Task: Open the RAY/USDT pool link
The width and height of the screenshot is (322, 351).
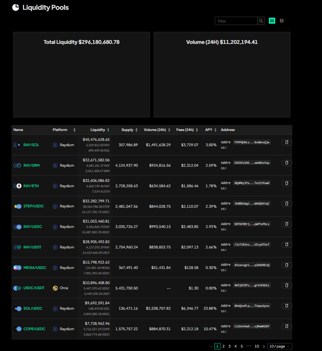Action: (x=32, y=247)
